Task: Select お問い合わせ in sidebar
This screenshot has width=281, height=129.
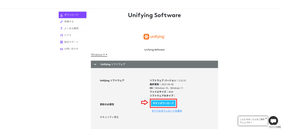Action: [72, 49]
